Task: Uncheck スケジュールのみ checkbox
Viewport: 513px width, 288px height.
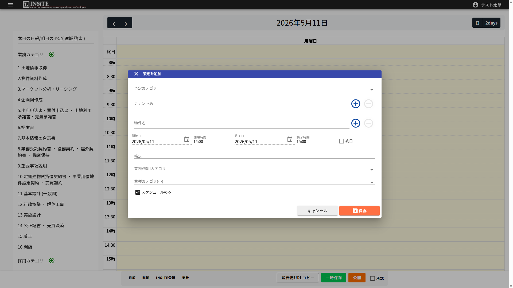Action: (x=138, y=192)
